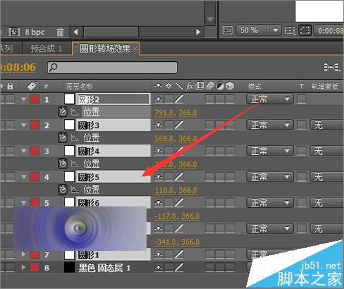Click graph editor icon for 圆形2 position

coord(75,112)
